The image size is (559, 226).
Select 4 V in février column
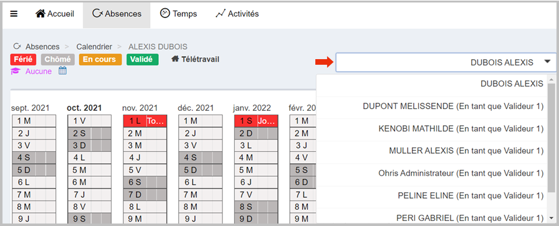coord(303,158)
